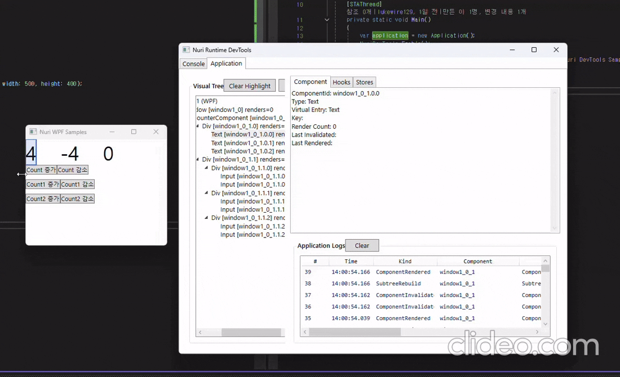The width and height of the screenshot is (620, 377).
Task: Click Count1 감소 button in samples window
Action: tap(77, 185)
